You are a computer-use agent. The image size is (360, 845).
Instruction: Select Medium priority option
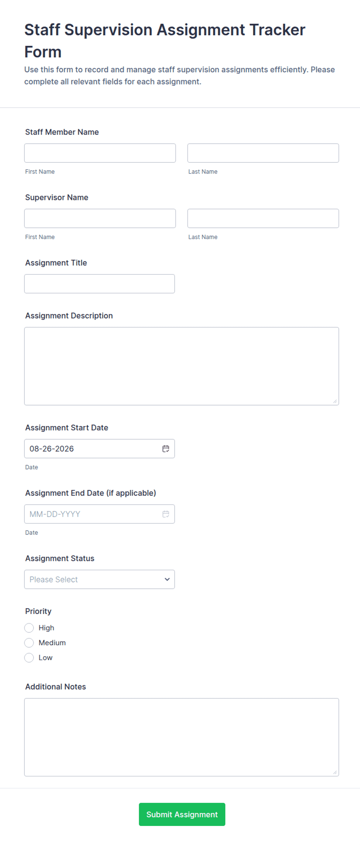tap(29, 643)
